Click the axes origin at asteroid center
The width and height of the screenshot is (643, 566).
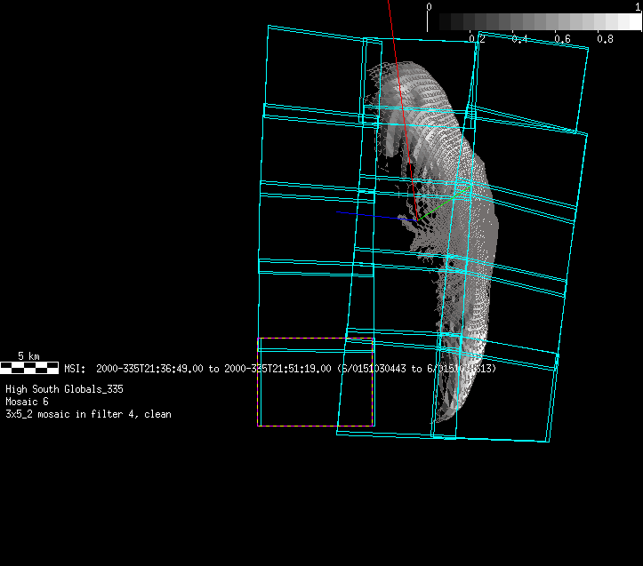coord(414,219)
